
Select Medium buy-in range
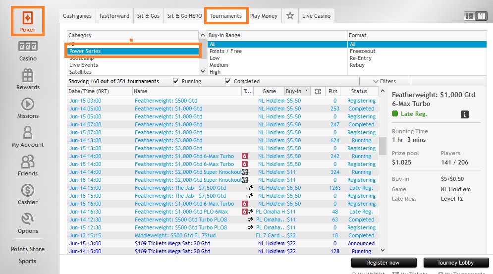[x=277, y=65]
